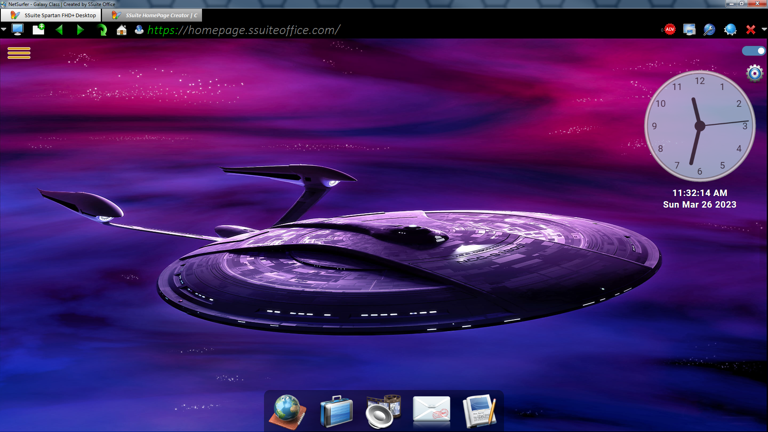
Task: Open the search magnifier key icon
Action: click(x=709, y=30)
